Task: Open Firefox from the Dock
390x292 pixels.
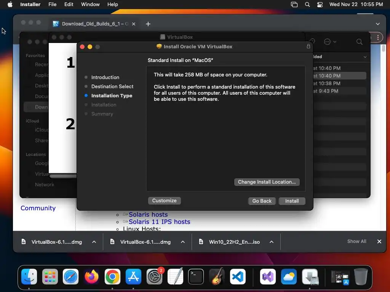Action: tap(91, 276)
